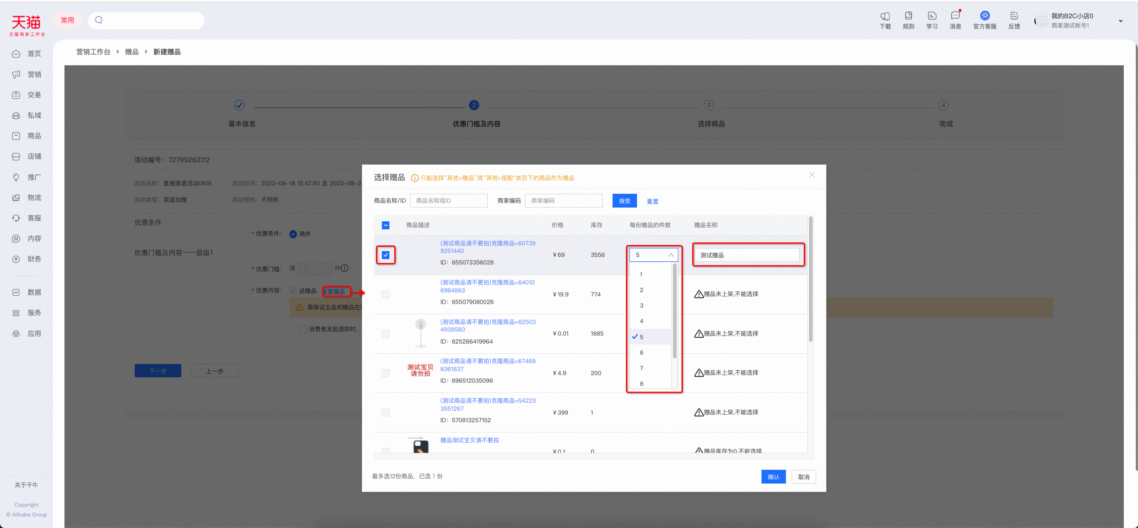Image resolution: width=1138 pixels, height=528 pixels.
Task: Click the 下载 download icon in header
Action: (885, 16)
